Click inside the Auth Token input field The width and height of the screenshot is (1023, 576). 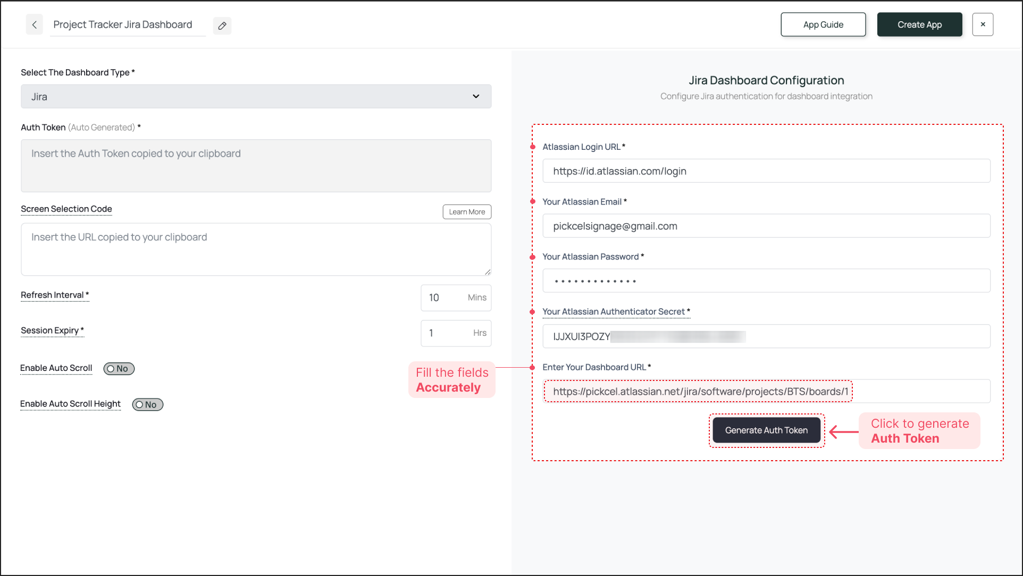(x=256, y=165)
